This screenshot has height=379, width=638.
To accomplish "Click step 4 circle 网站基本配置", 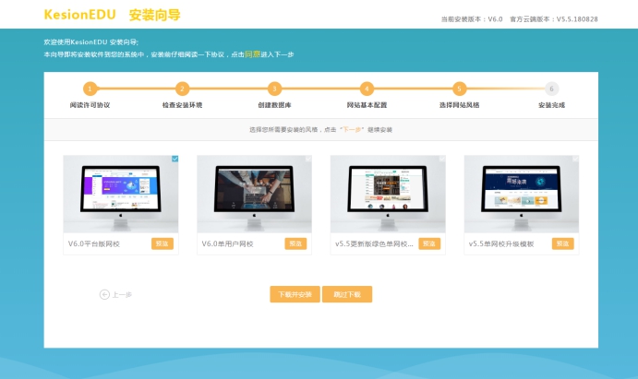I will (367, 89).
